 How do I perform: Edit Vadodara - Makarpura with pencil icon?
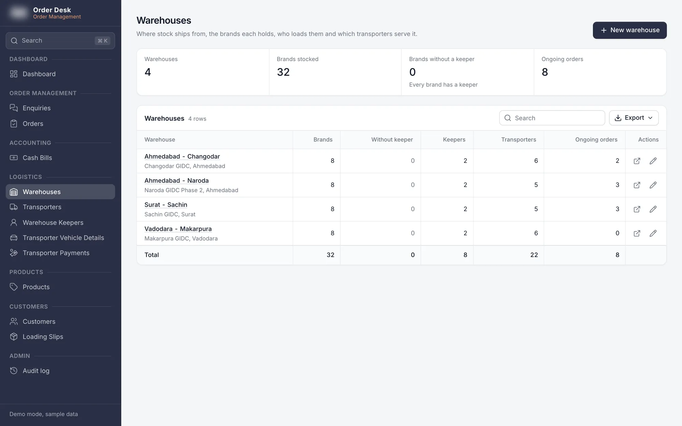point(653,233)
